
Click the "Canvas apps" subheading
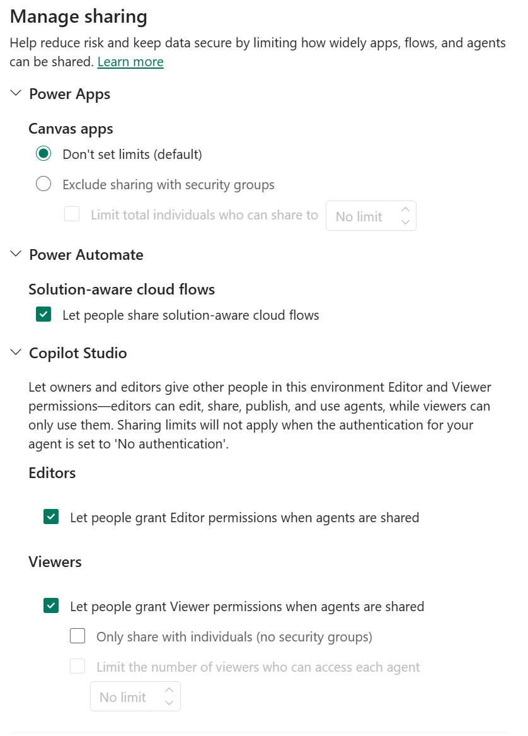[x=71, y=129]
